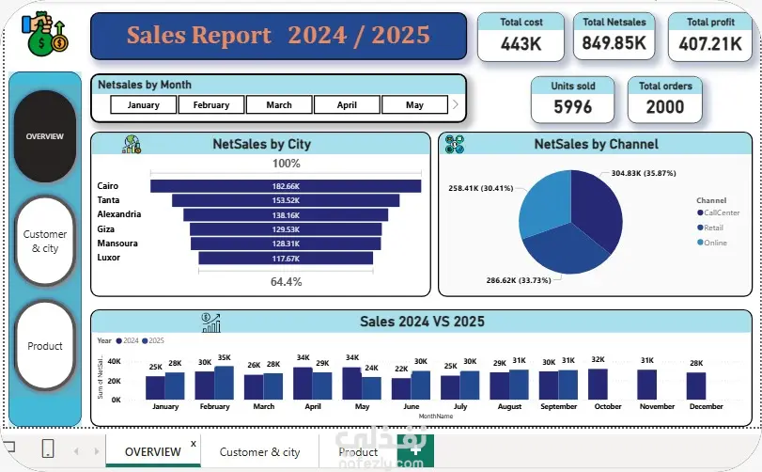Click the MonthName axis title

tap(435, 417)
